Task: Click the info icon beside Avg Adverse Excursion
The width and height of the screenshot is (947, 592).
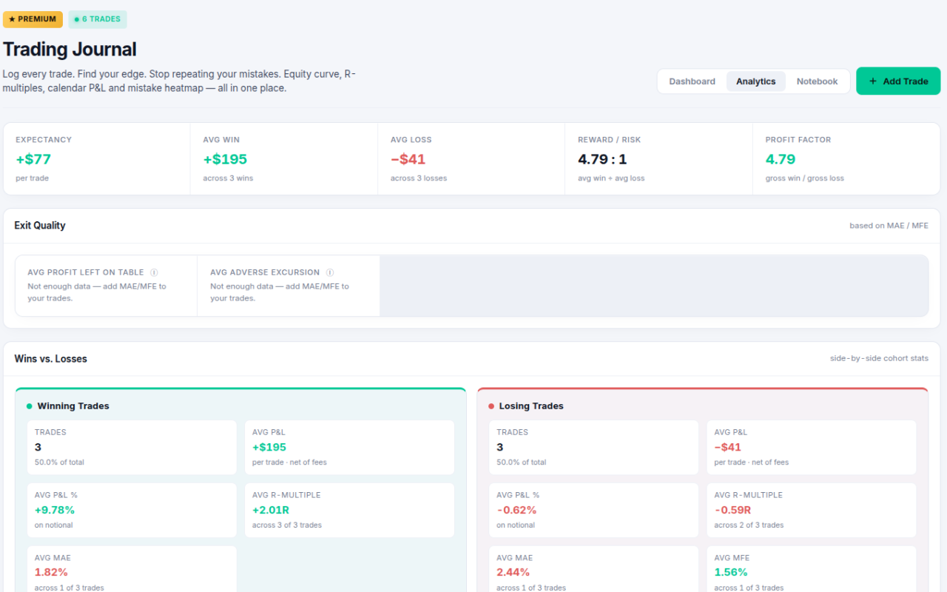Action: (x=330, y=272)
